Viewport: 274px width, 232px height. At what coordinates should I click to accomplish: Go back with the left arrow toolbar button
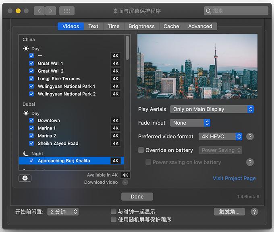(x=39, y=11)
